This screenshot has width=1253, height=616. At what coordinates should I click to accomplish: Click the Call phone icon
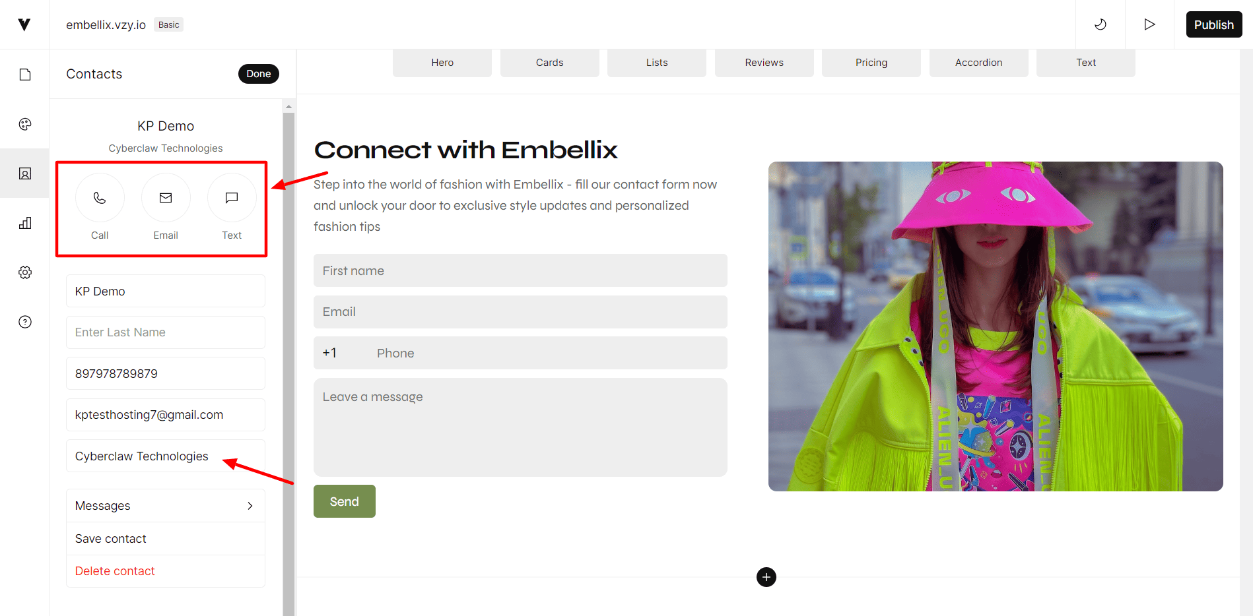100,198
